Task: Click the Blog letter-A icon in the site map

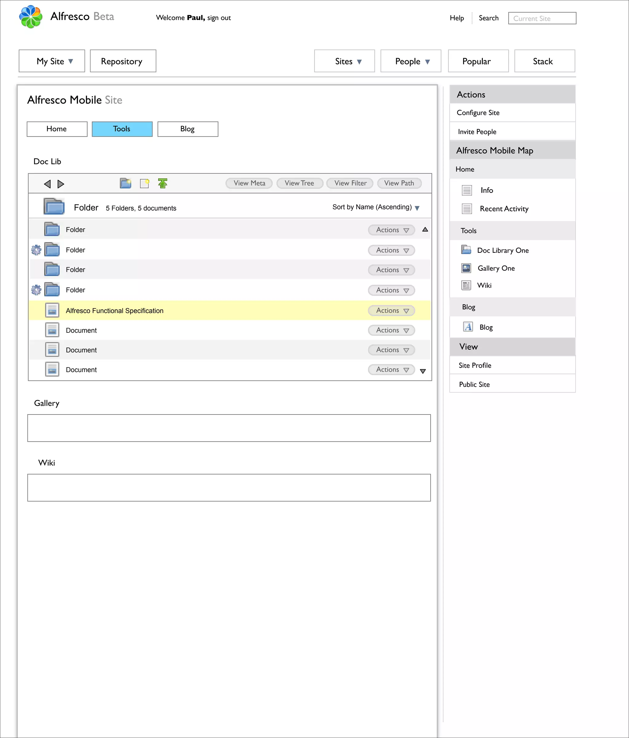Action: 468,327
